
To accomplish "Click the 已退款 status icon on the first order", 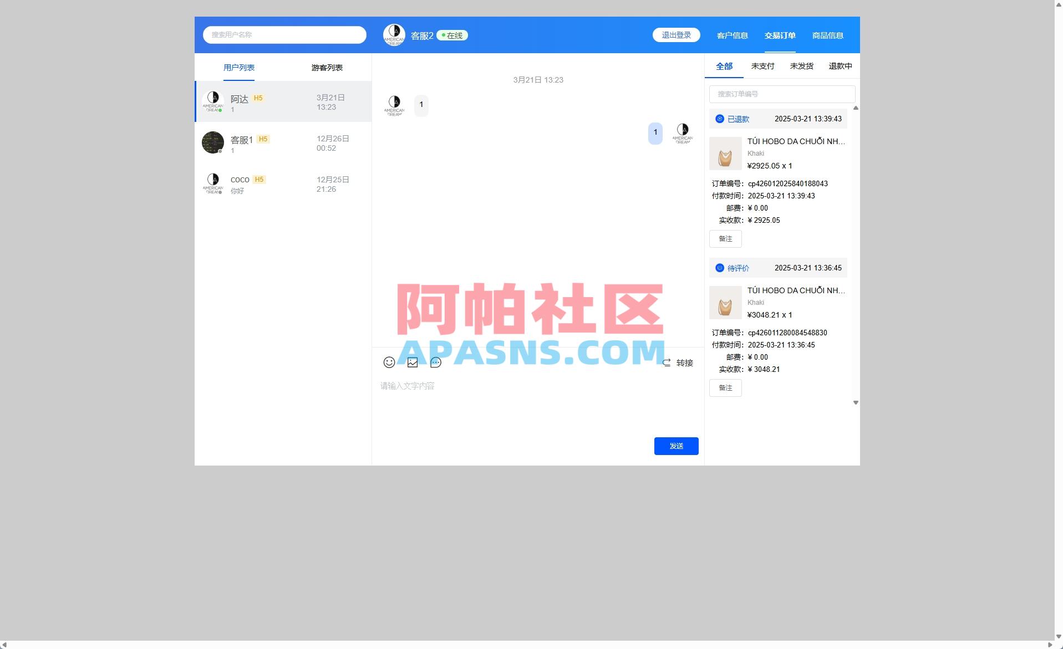I will (719, 119).
